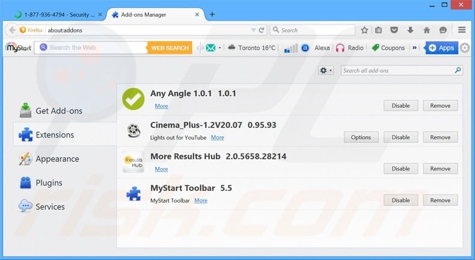This screenshot has width=475, height=260.
Task: Open the downloads arrow icon
Action: click(410, 30)
